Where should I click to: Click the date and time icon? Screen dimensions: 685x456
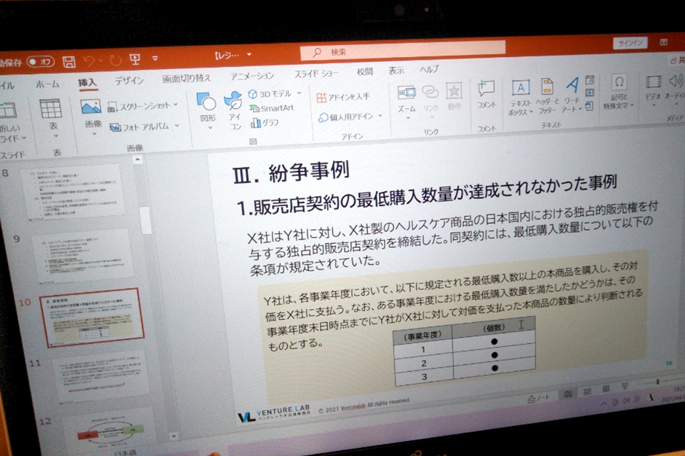(x=590, y=80)
